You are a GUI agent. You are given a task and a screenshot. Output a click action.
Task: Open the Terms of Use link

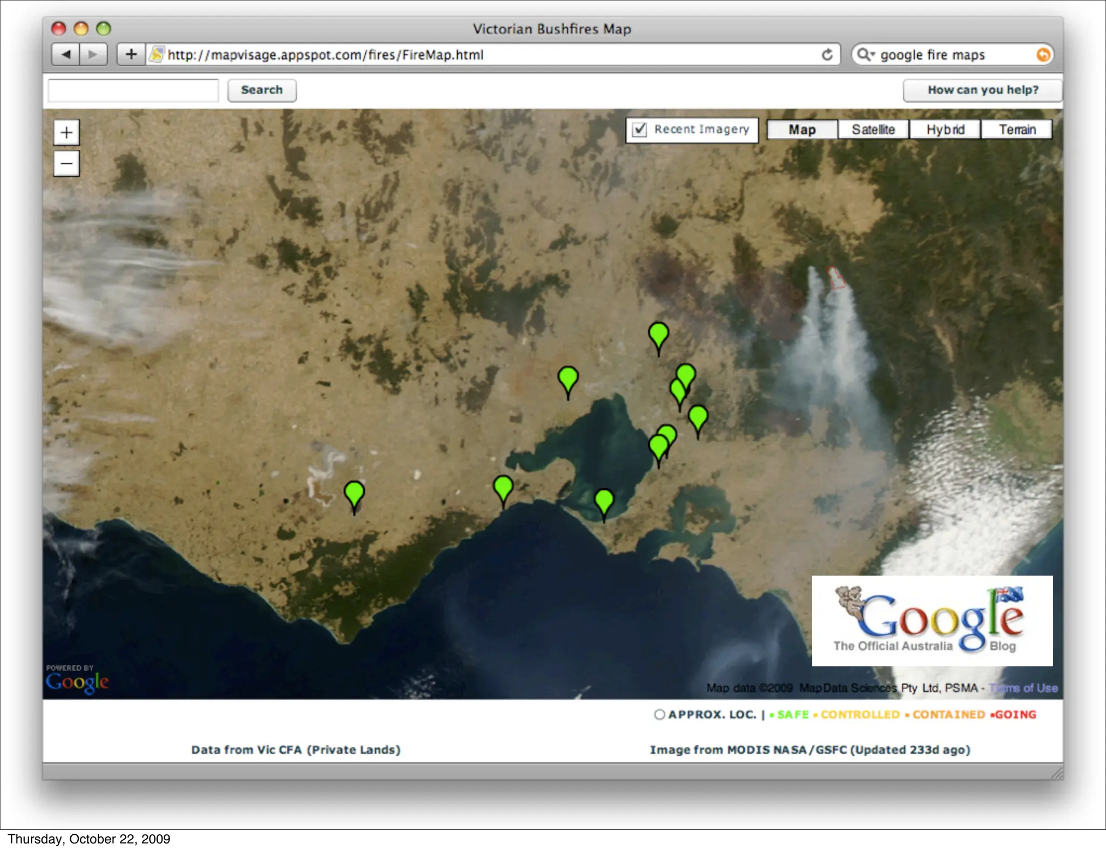pos(1024,688)
